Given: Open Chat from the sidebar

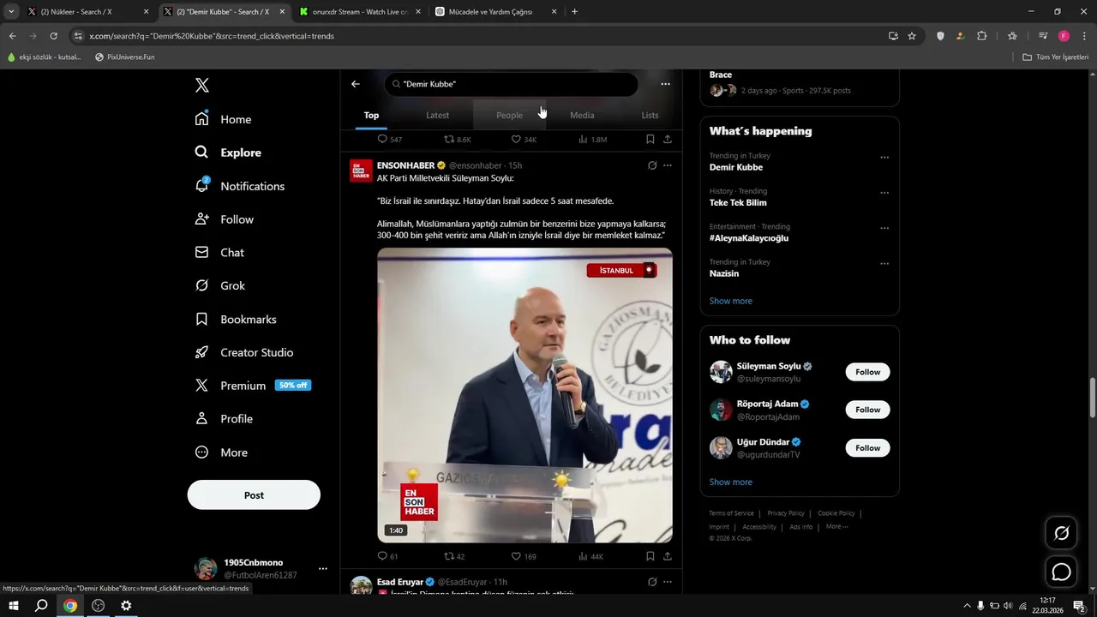Looking at the screenshot, I should point(219,253).
